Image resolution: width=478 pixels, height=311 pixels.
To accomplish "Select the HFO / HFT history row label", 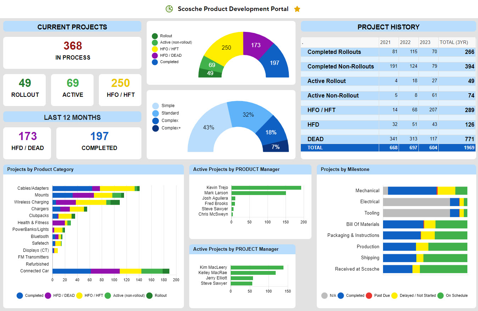I will coord(321,110).
